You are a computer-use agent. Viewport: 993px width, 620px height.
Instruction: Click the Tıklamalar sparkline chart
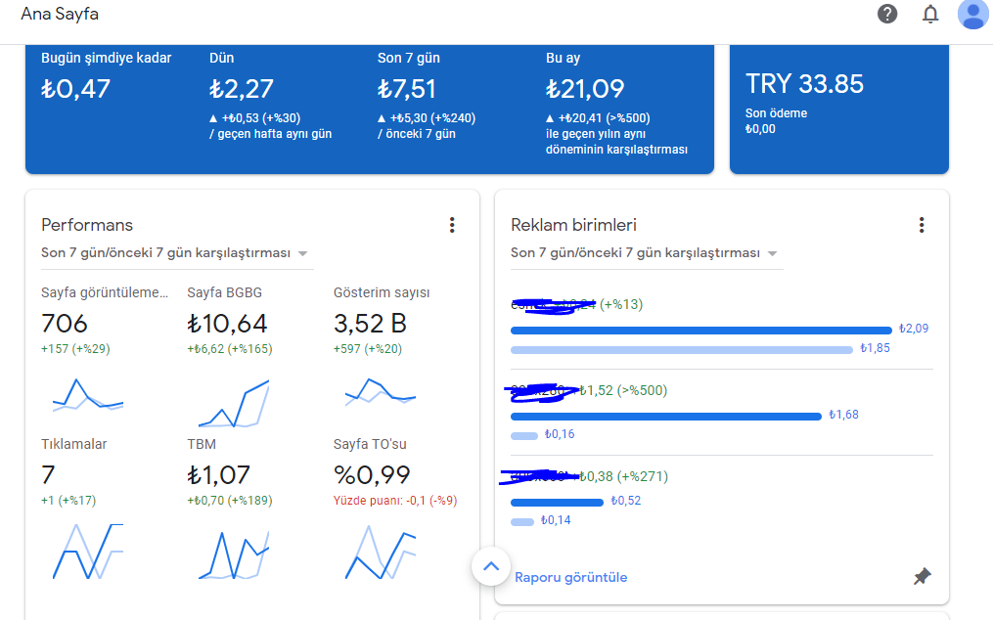pyautogui.click(x=88, y=551)
